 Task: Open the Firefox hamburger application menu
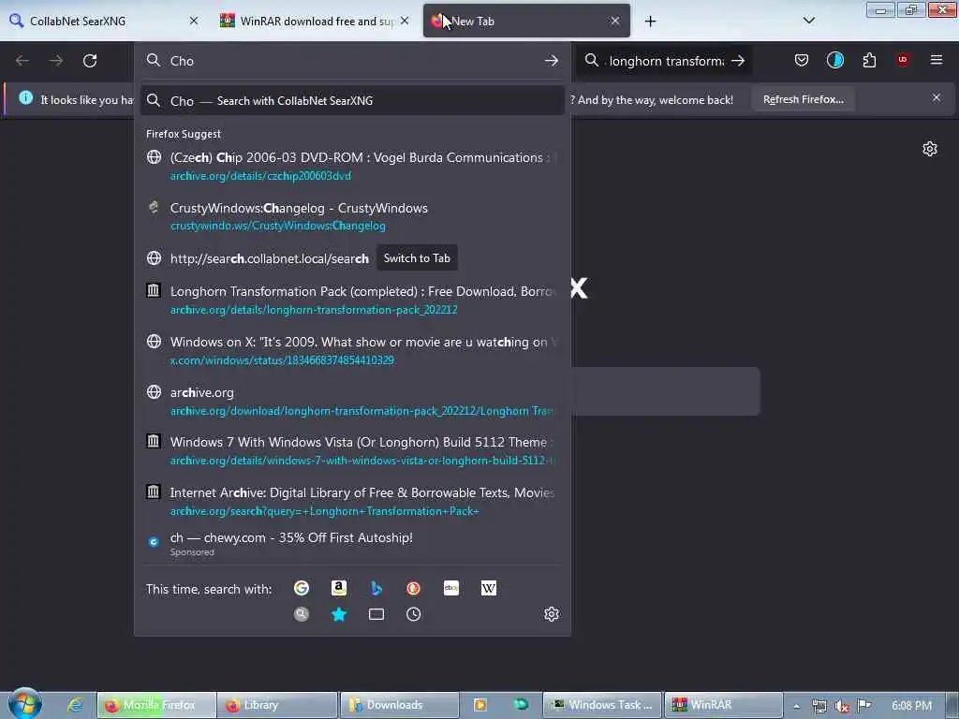click(x=937, y=60)
